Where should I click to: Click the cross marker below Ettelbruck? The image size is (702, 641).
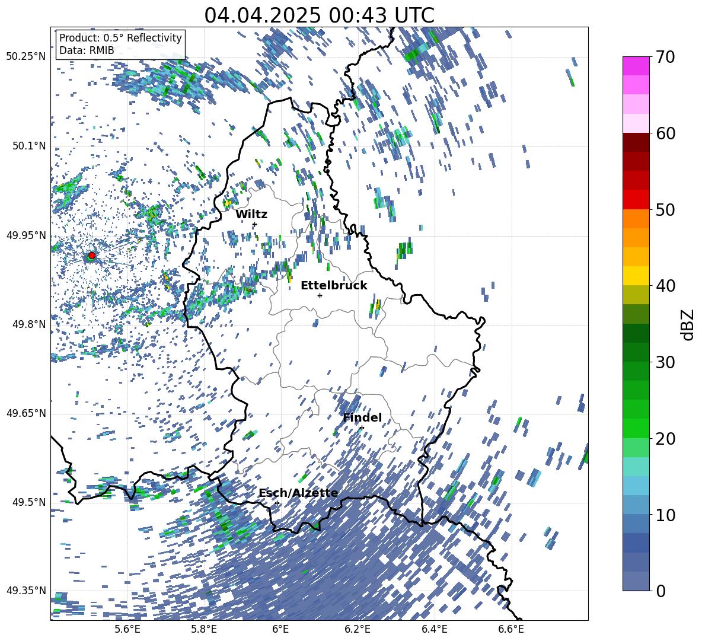point(320,295)
